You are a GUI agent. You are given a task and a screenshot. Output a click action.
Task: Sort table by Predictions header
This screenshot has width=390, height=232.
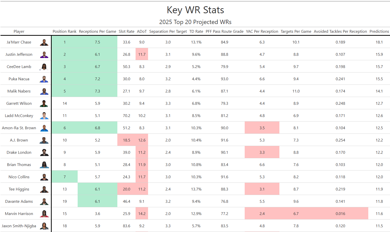point(379,31)
